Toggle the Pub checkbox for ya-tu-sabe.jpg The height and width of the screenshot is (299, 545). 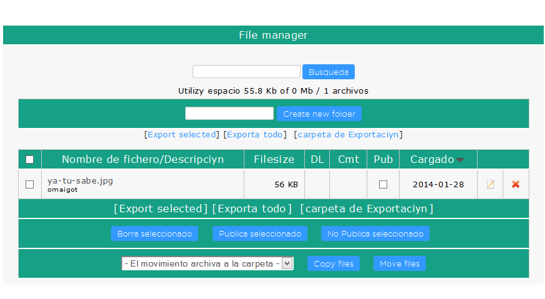click(383, 184)
